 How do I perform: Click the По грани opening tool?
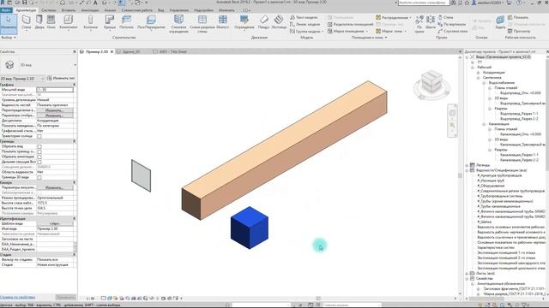419,24
